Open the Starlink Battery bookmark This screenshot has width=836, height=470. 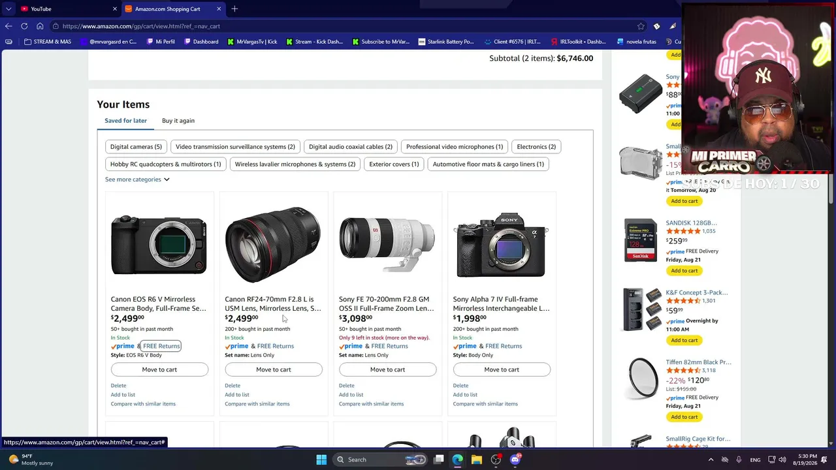pos(445,42)
